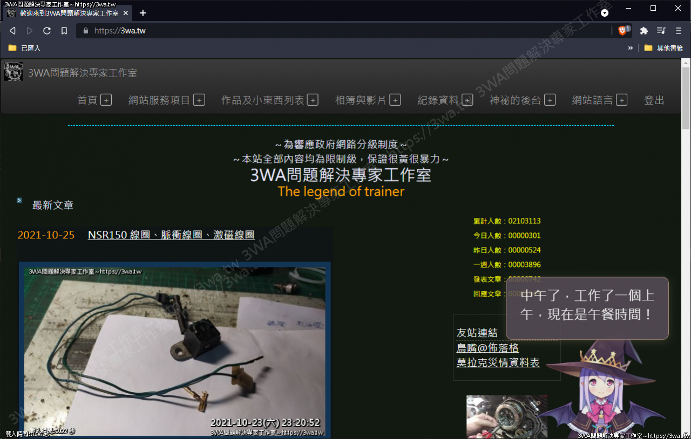Open NSR150 線圈 article link
The image size is (691, 439).
(x=171, y=235)
